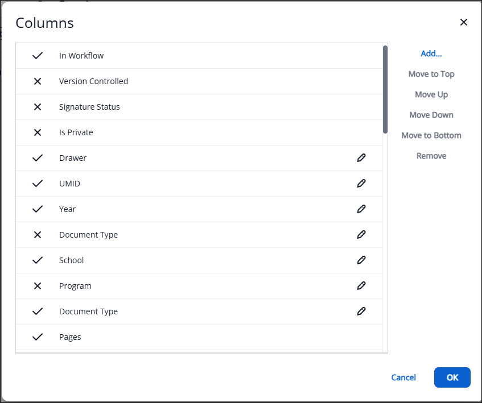Toggle the X mark beside Is Private
Screen dimensions: 482x403
coord(38,132)
